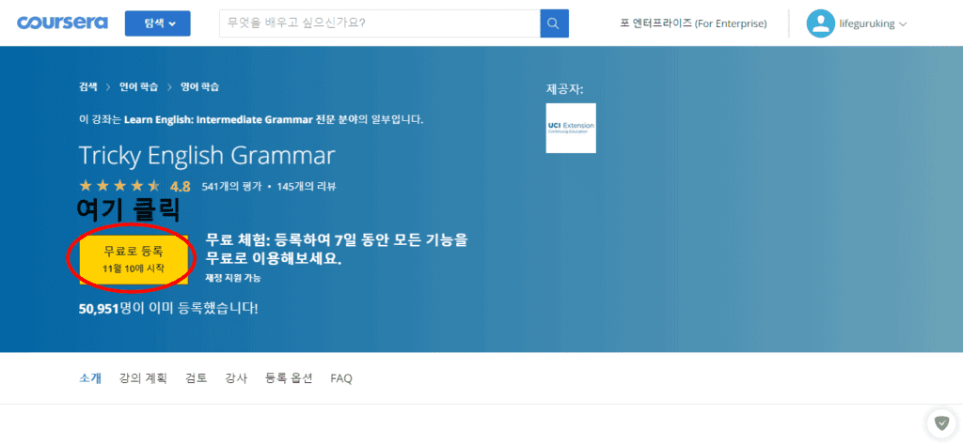
Task: Click the 무료로 등록 enroll button
Action: [x=134, y=259]
